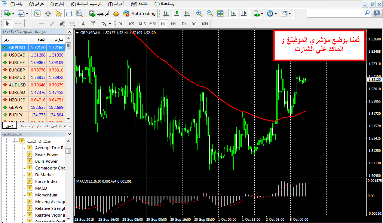This screenshot has width=383, height=223.
Task: Open the chart templates icon
Action: [x=284, y=14]
